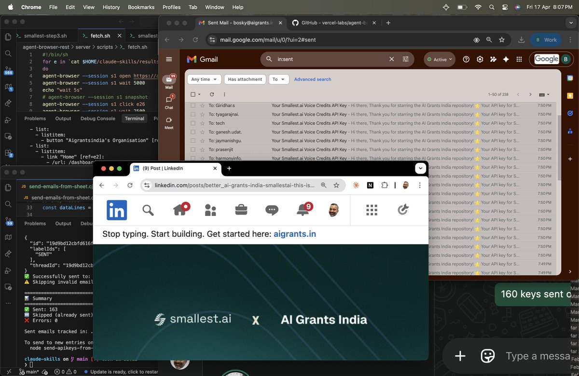Open Gmail Settings gear icon
Viewport: 579px width, 376px height.
pos(480,59)
